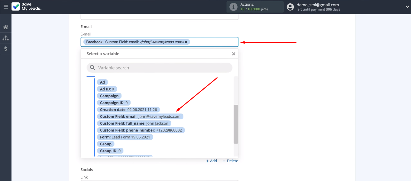This screenshot has width=411, height=181.
Task: Select the Group variable
Action: (106, 144)
